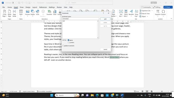Insert a SmartArt graphic
The width and height of the screenshot is (174, 98).
tap(49, 13)
